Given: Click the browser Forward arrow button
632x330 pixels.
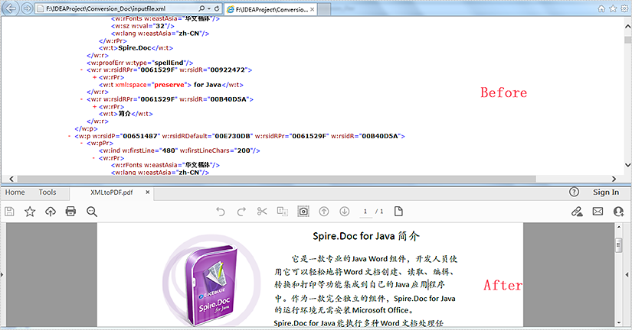Looking at the screenshot, I should [27, 8].
